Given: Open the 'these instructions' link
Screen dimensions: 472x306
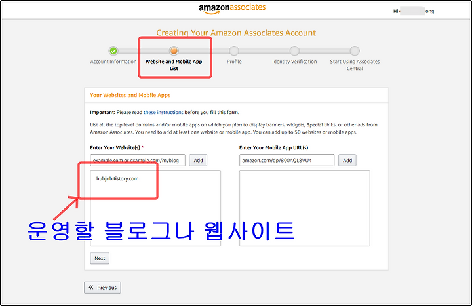Looking at the screenshot, I should 163,112.
